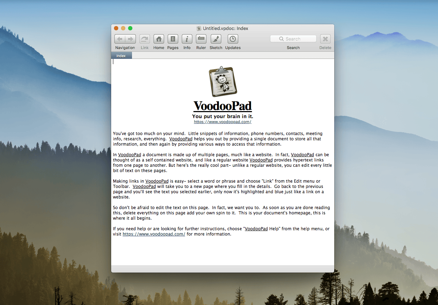Click the "Sketch" toolbar label
Image resolution: width=438 pixels, height=305 pixels.
tap(216, 48)
